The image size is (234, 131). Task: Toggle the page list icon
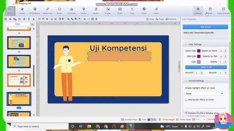tap(5, 19)
